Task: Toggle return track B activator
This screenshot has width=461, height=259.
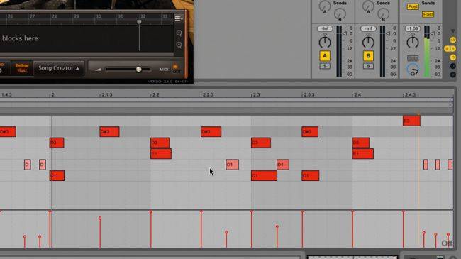Action: (368, 56)
